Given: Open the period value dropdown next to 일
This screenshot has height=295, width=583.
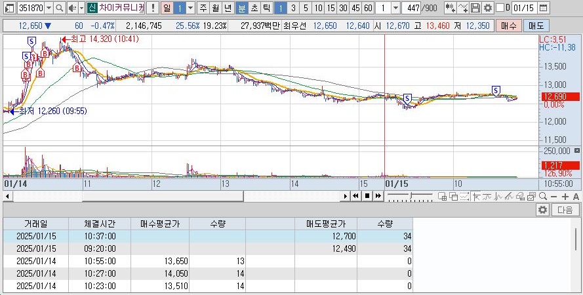Looking at the screenshot, I should click(x=190, y=8).
